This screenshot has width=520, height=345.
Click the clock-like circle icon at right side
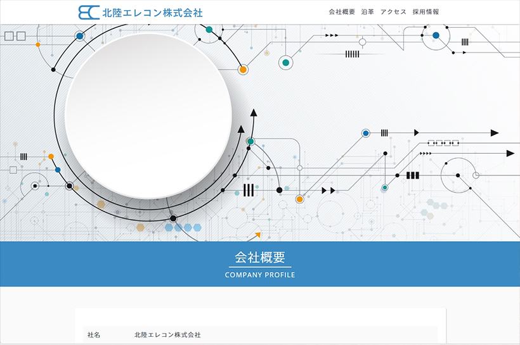pyautogui.click(x=476, y=175)
